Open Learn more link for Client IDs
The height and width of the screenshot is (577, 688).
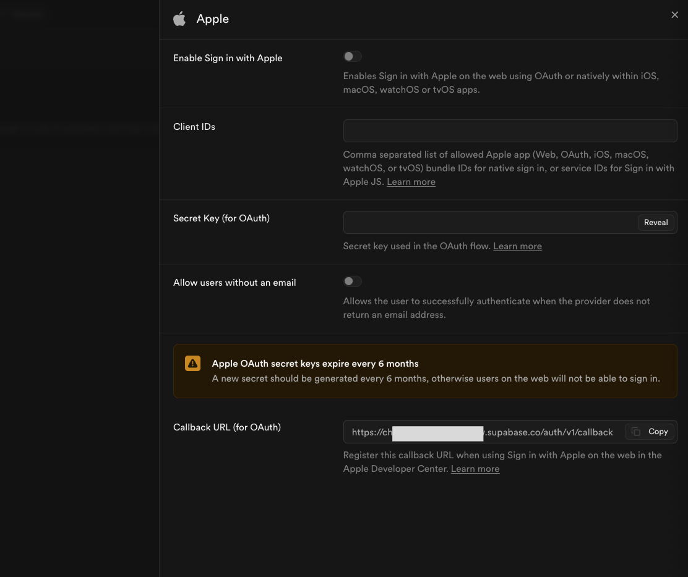pos(411,182)
